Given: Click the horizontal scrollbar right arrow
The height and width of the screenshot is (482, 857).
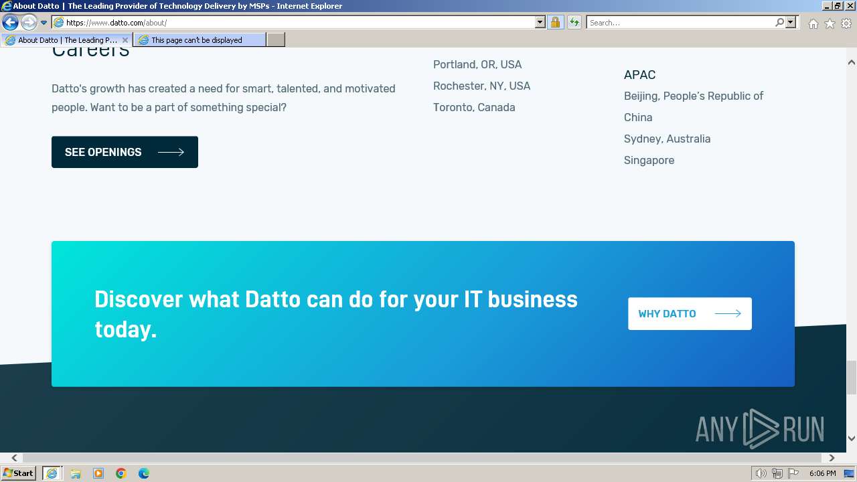Looking at the screenshot, I should pos(832,458).
